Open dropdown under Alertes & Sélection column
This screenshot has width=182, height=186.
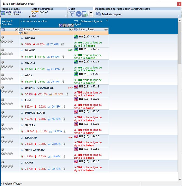tap(16, 29)
